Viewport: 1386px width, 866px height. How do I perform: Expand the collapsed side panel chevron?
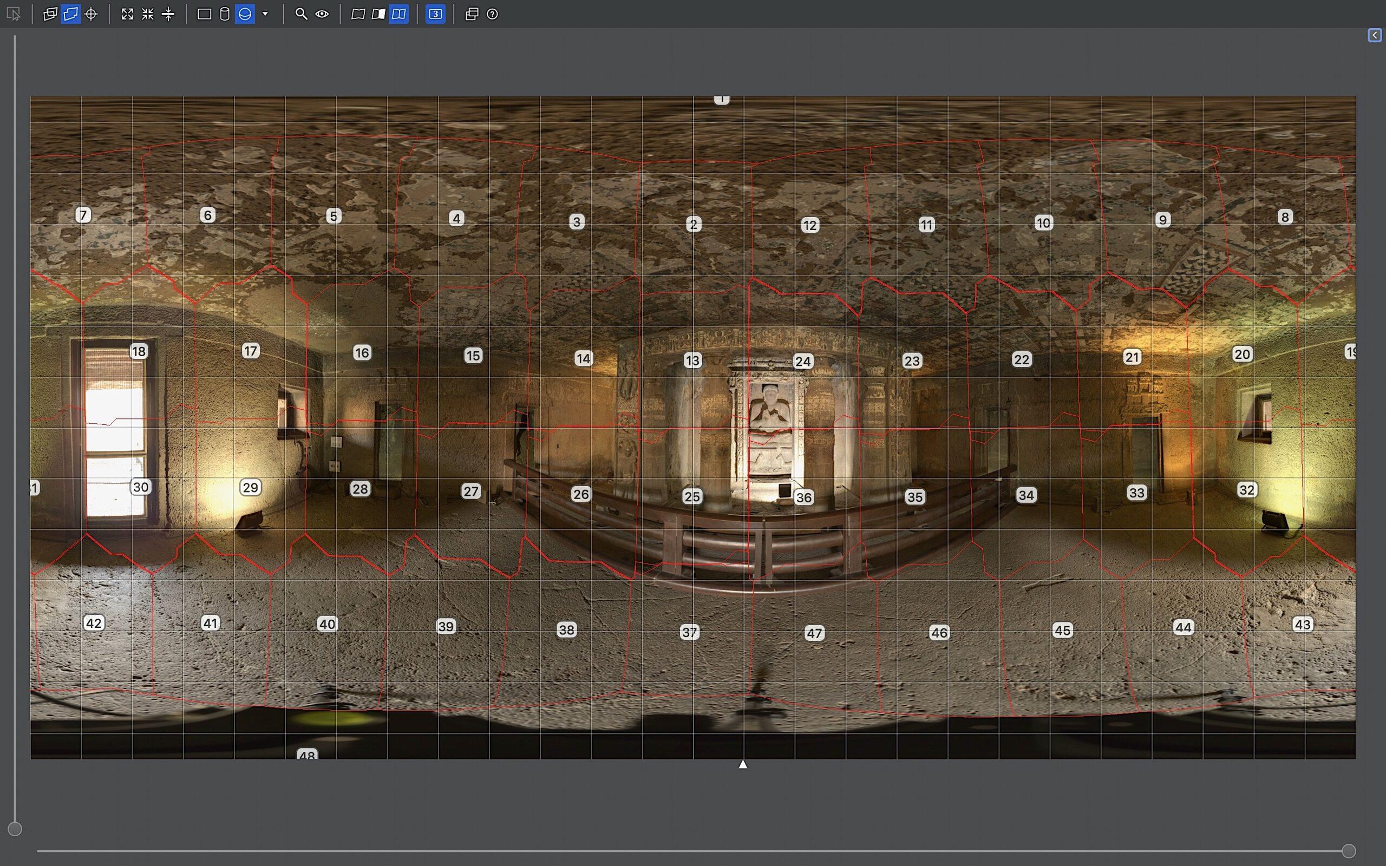1375,36
